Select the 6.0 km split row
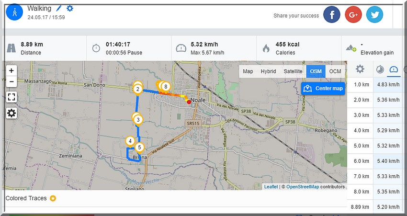This screenshot has width=407, height=216. pos(374,161)
